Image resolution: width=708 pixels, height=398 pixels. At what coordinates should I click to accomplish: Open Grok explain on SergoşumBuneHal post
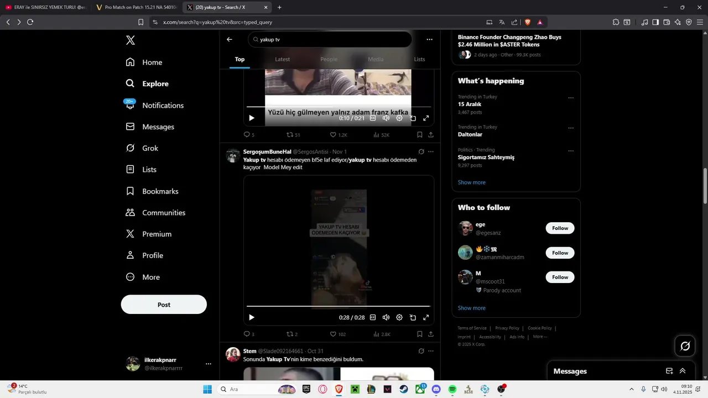pos(421,151)
